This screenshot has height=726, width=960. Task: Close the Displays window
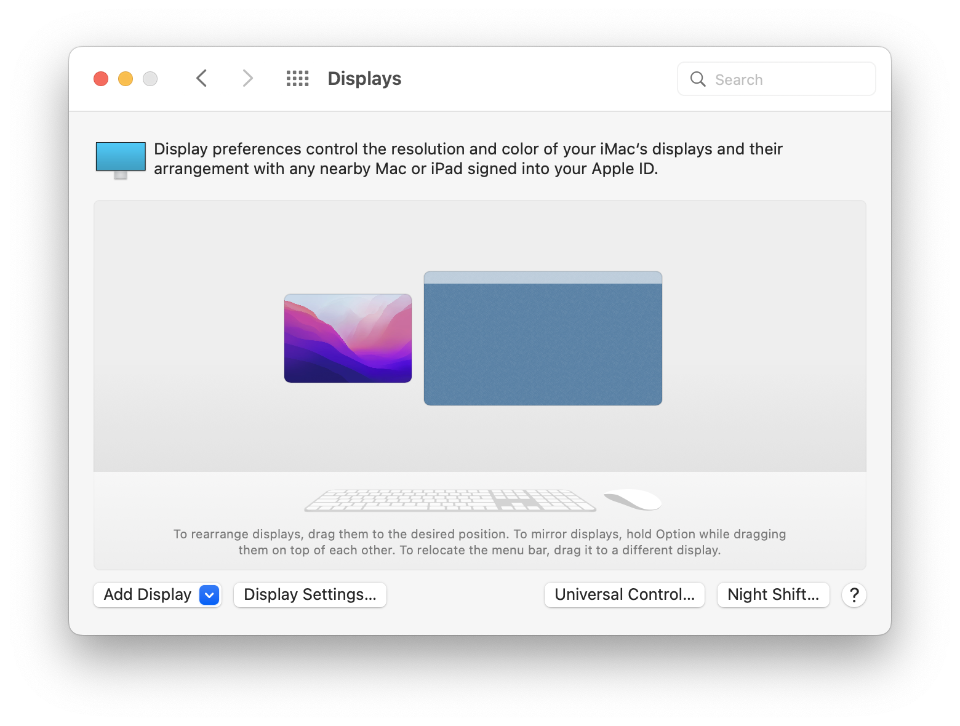tap(101, 79)
